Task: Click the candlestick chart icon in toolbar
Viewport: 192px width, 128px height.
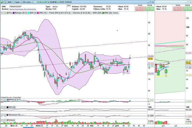Action: point(2,2)
